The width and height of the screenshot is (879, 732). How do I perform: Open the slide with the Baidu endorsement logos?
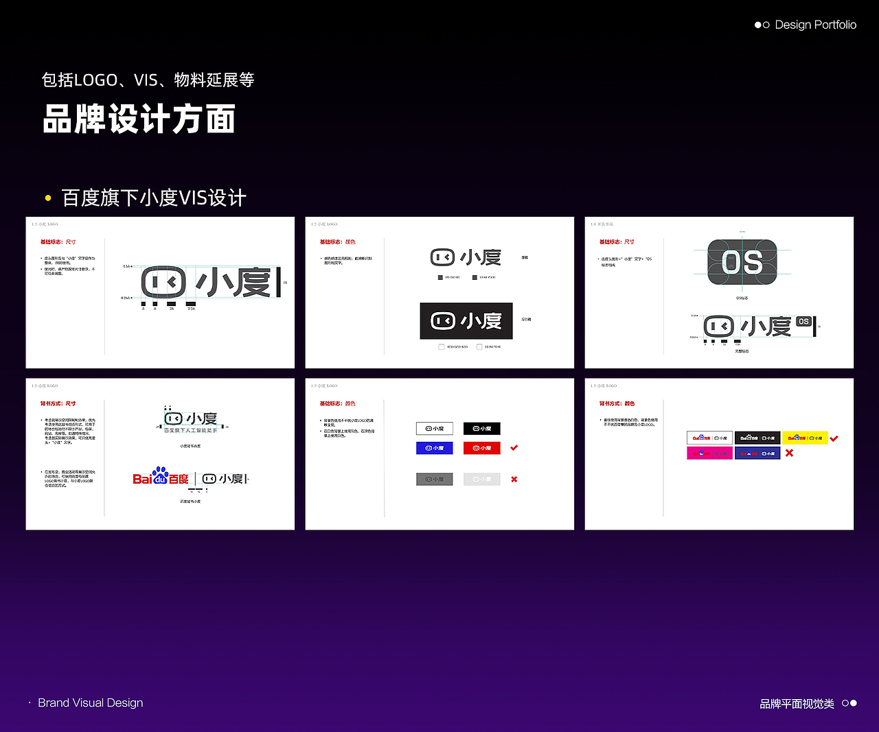tap(160, 454)
